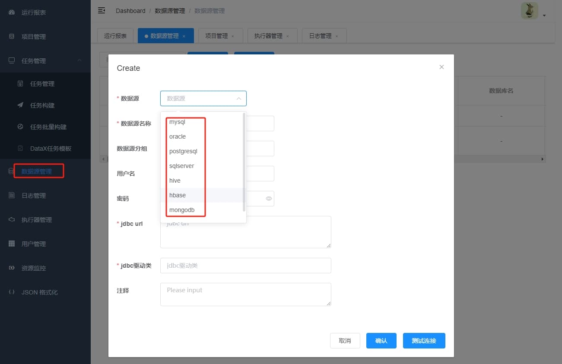Screen dimensions: 562x364
Task: Click the user avatar image
Action: (x=530, y=11)
